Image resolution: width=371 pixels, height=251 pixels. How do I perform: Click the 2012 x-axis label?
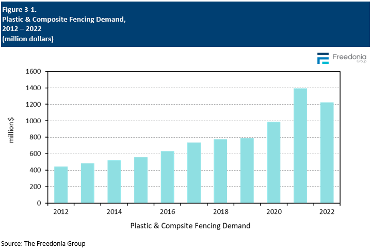coord(61,211)
